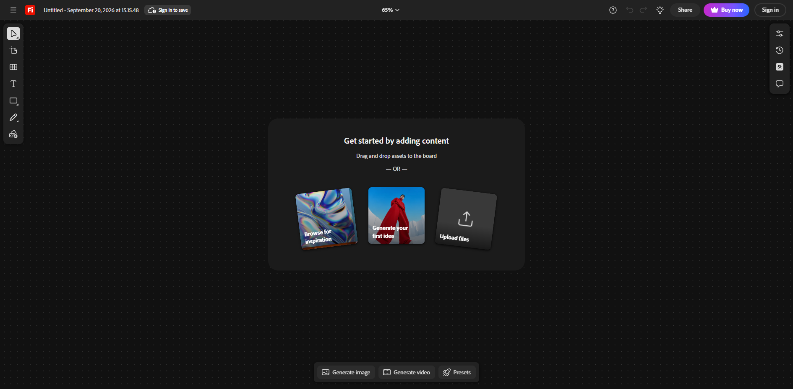Select the rectangle Shape tool

[13, 101]
